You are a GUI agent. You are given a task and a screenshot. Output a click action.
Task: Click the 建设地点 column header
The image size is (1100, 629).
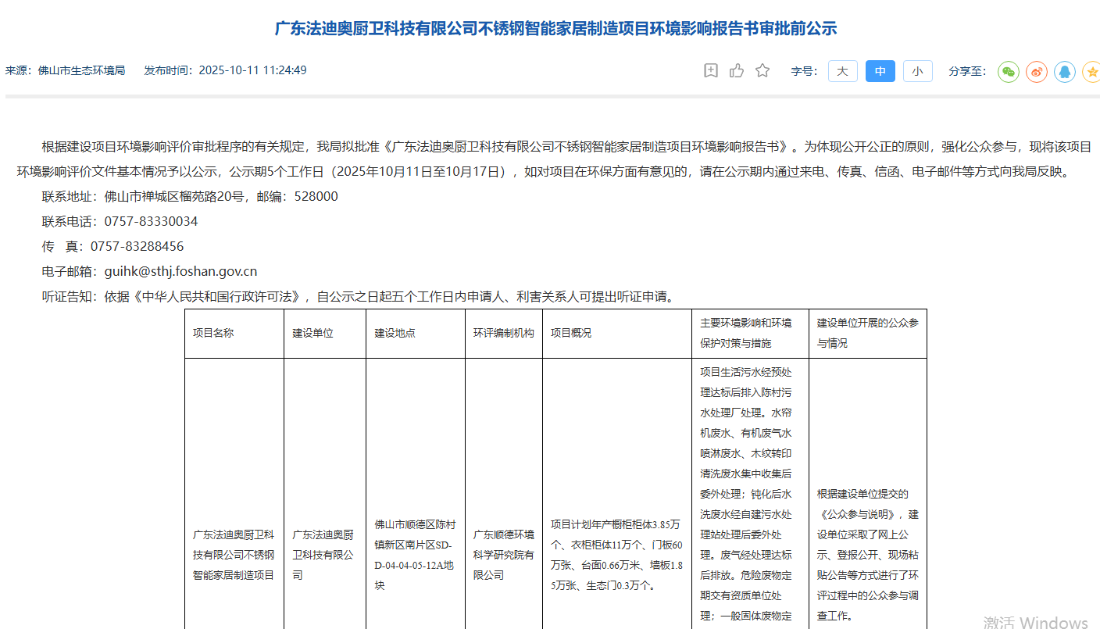tap(395, 333)
